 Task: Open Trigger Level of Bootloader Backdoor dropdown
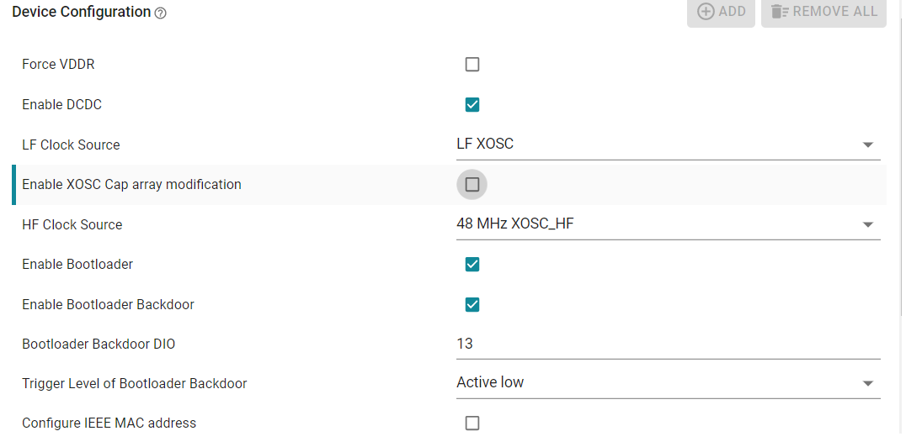coord(867,383)
